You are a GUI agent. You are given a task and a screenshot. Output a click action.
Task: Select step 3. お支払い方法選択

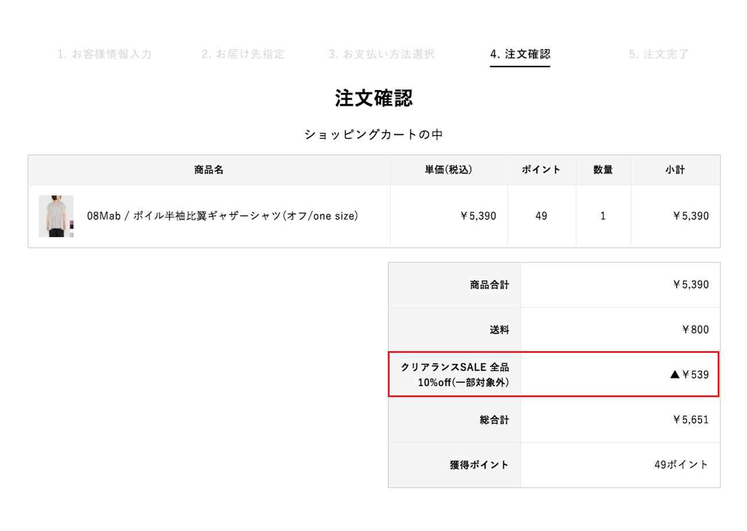tap(382, 55)
